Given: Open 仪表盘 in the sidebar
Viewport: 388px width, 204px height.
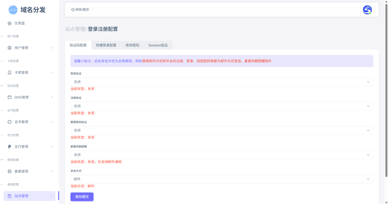Looking at the screenshot, I should pos(30,23).
